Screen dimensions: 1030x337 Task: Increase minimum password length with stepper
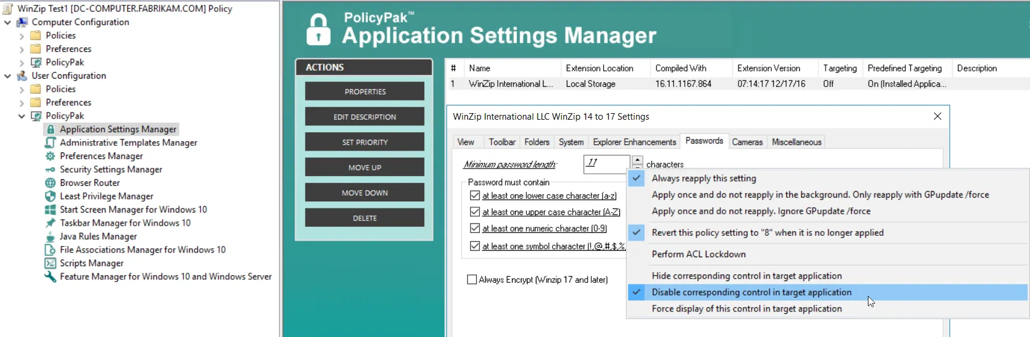pos(637,159)
